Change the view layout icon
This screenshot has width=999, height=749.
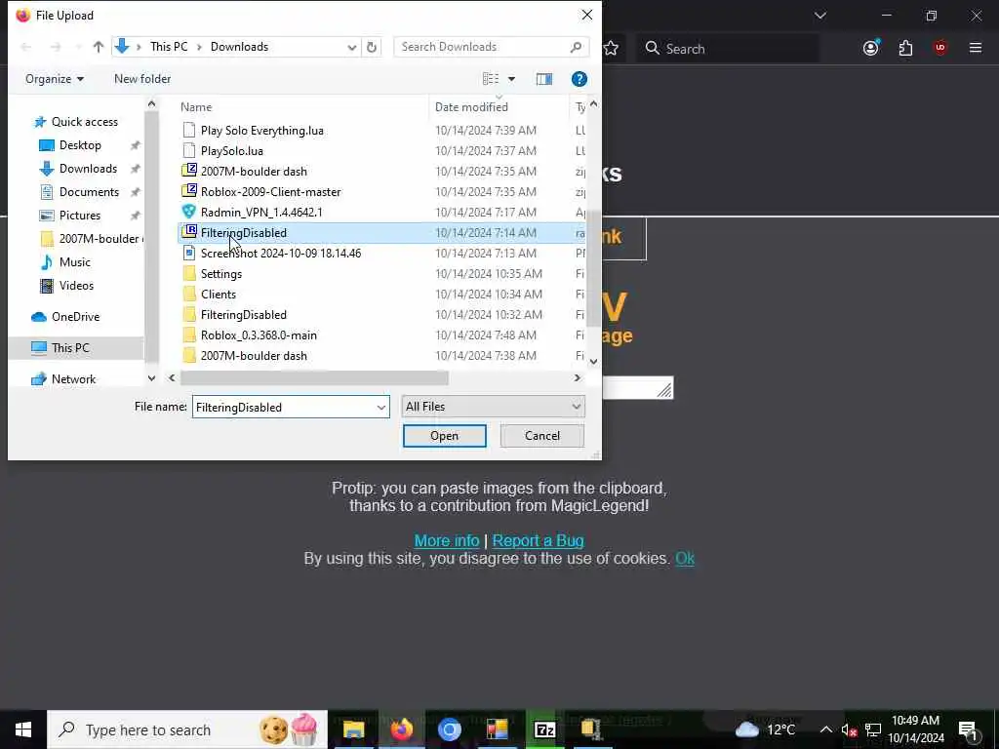click(x=491, y=79)
